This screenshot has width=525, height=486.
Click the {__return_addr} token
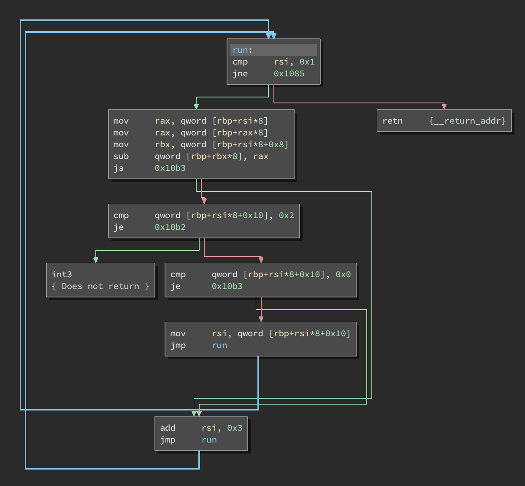(467, 121)
